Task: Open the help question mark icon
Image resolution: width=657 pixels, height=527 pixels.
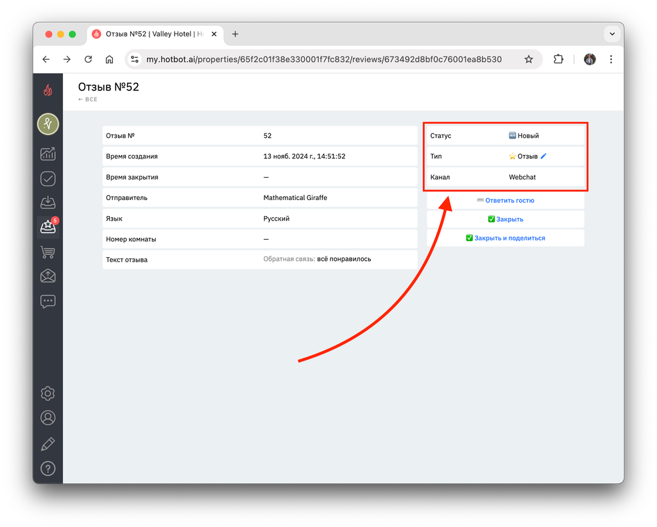Action: point(47,469)
